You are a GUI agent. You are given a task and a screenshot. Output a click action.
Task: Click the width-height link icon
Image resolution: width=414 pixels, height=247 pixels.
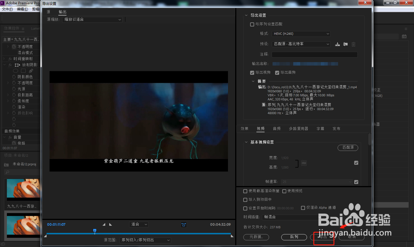[x=304, y=163]
